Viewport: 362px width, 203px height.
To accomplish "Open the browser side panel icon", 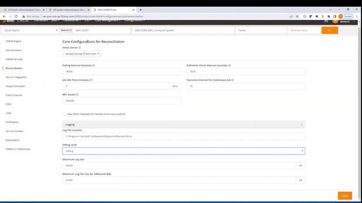I will tap(334, 16).
